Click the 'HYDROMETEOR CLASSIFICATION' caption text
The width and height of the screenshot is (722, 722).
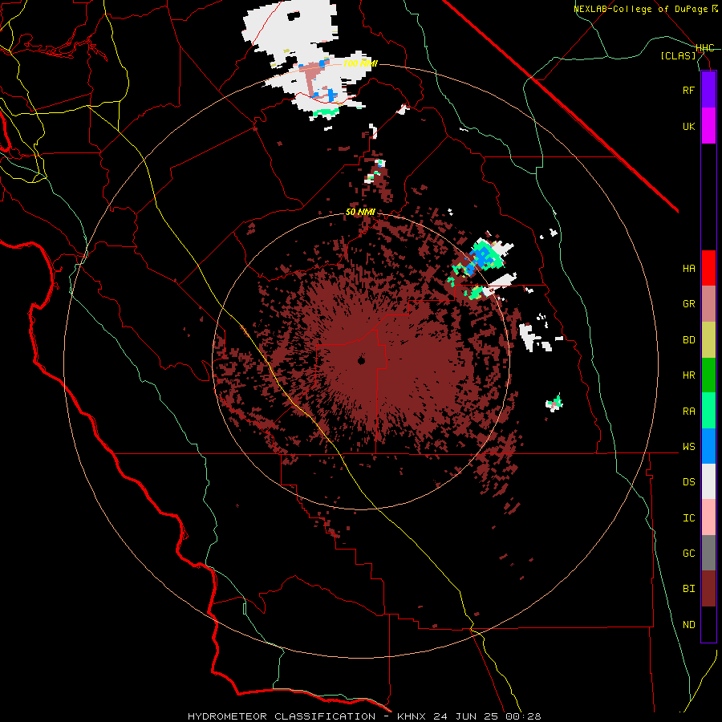[x=282, y=716]
